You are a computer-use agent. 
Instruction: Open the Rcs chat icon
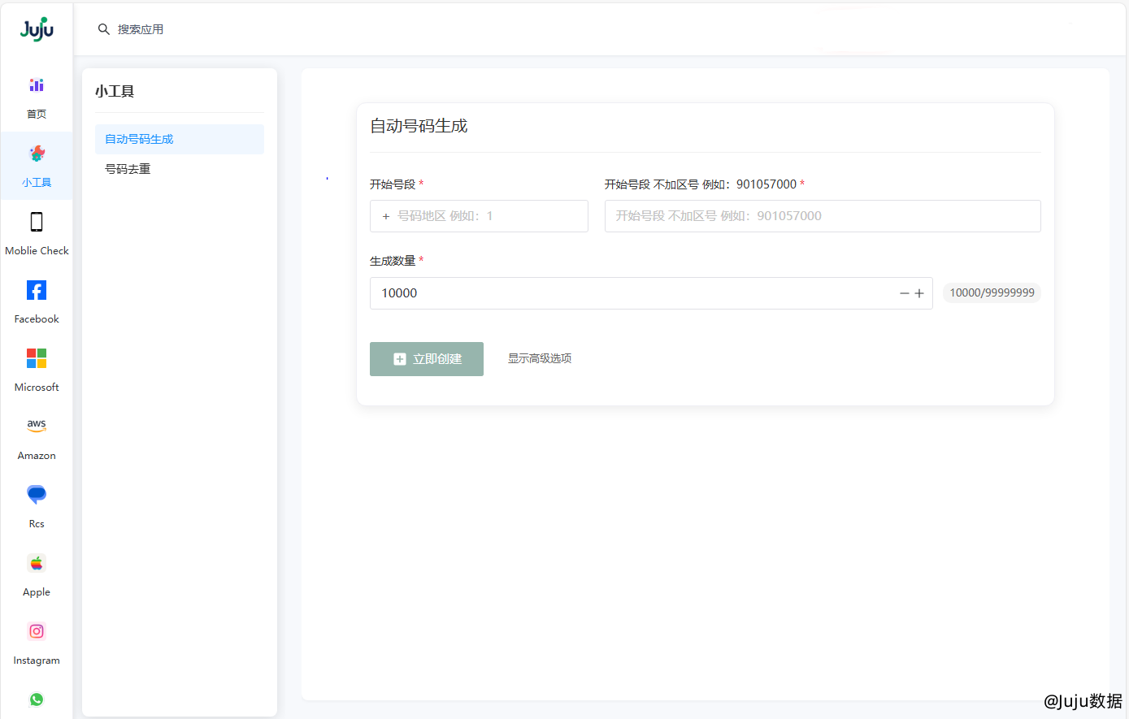[37, 494]
